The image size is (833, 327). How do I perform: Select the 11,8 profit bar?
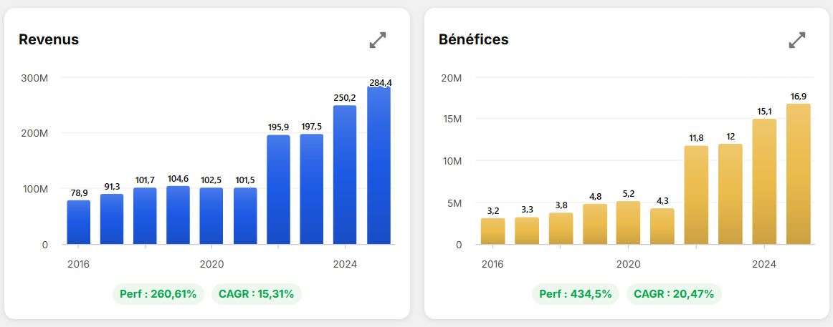coord(697,195)
